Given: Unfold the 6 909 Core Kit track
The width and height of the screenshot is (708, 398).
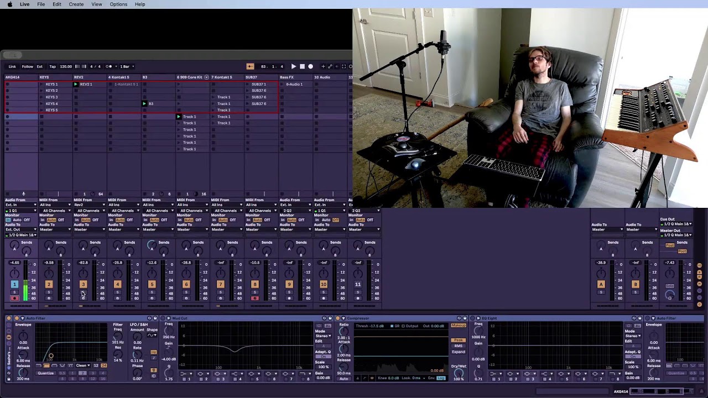Looking at the screenshot, I should pos(207,77).
